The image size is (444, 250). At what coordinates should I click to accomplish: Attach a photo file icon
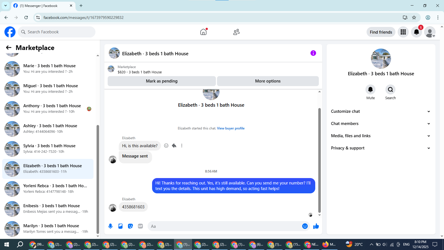120,226
